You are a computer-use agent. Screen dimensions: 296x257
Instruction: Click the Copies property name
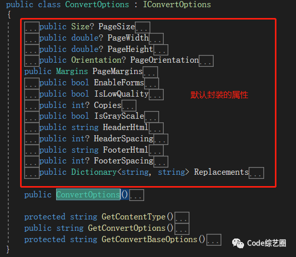[x=108, y=105]
